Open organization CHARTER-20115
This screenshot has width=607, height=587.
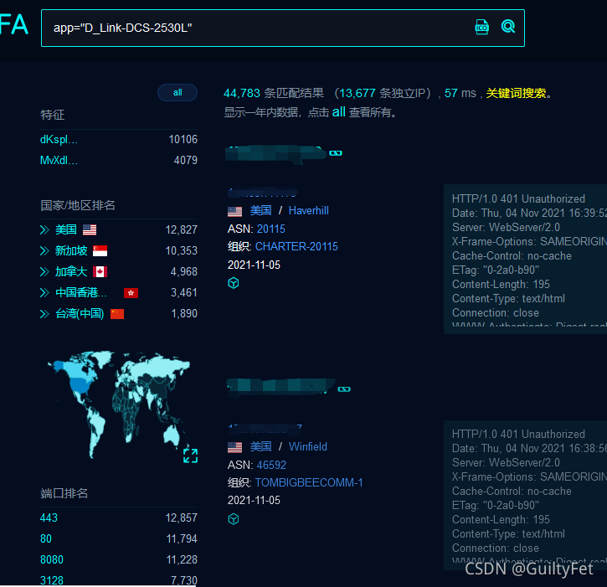(296, 247)
